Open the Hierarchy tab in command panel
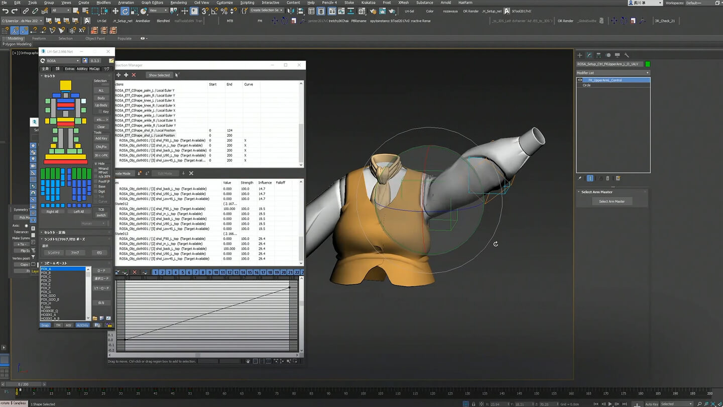The width and height of the screenshot is (723, 407). point(598,55)
